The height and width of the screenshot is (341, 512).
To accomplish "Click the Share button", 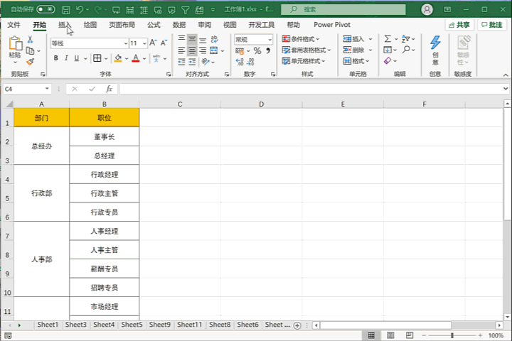I will click(x=459, y=25).
